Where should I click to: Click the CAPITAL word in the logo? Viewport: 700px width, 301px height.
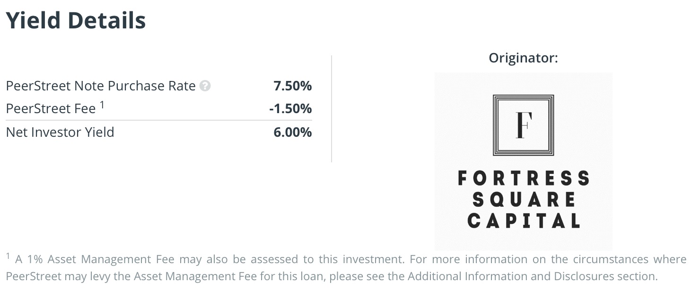coord(523,221)
